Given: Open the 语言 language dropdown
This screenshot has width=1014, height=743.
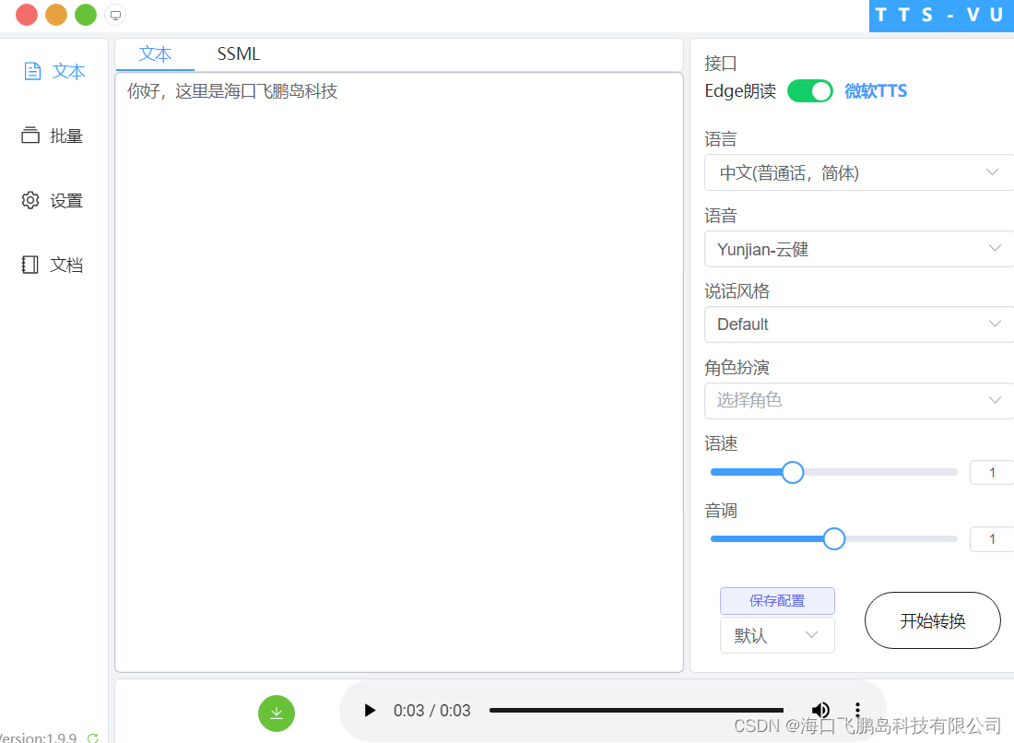Looking at the screenshot, I should coord(858,172).
